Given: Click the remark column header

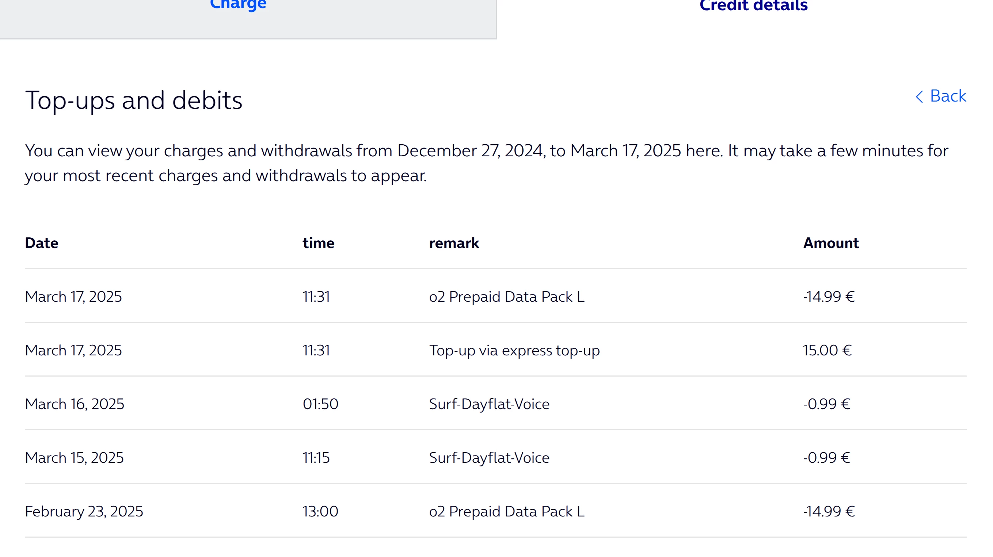Looking at the screenshot, I should coord(454,243).
